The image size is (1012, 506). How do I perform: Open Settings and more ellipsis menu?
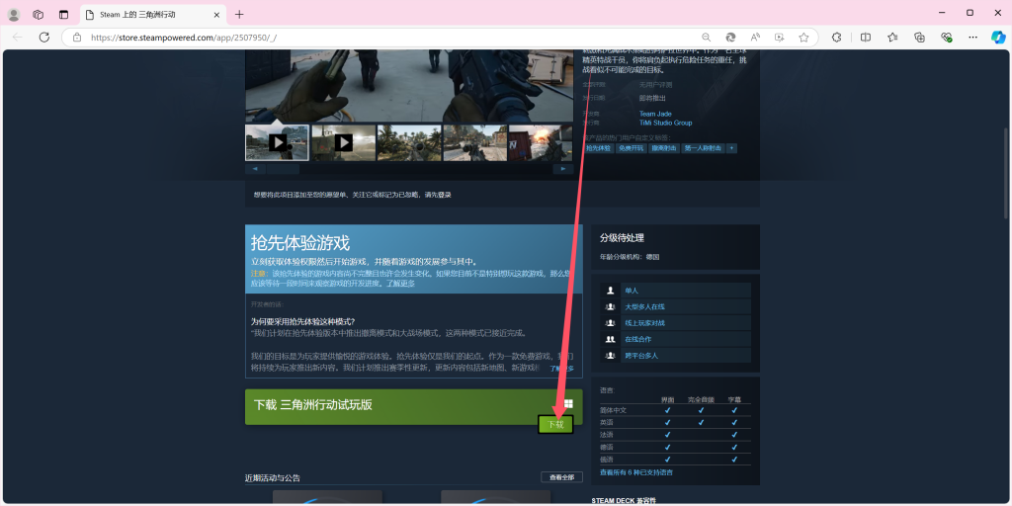point(973,38)
